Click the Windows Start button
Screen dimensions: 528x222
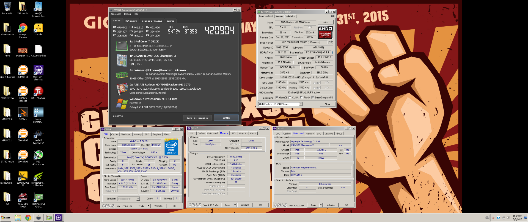(5, 218)
